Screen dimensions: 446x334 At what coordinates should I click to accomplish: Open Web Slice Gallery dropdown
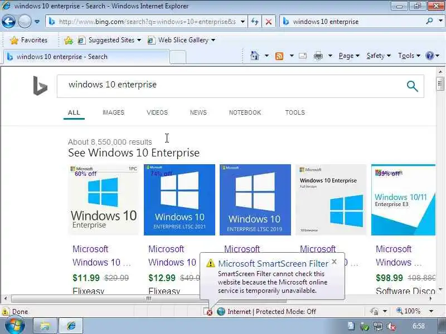coord(181,40)
